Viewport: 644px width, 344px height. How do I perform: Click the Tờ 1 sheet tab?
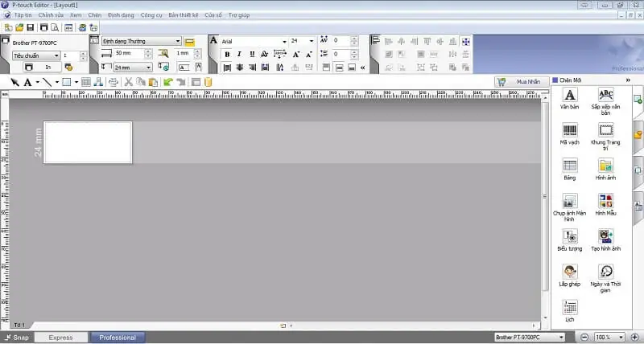coord(19,325)
